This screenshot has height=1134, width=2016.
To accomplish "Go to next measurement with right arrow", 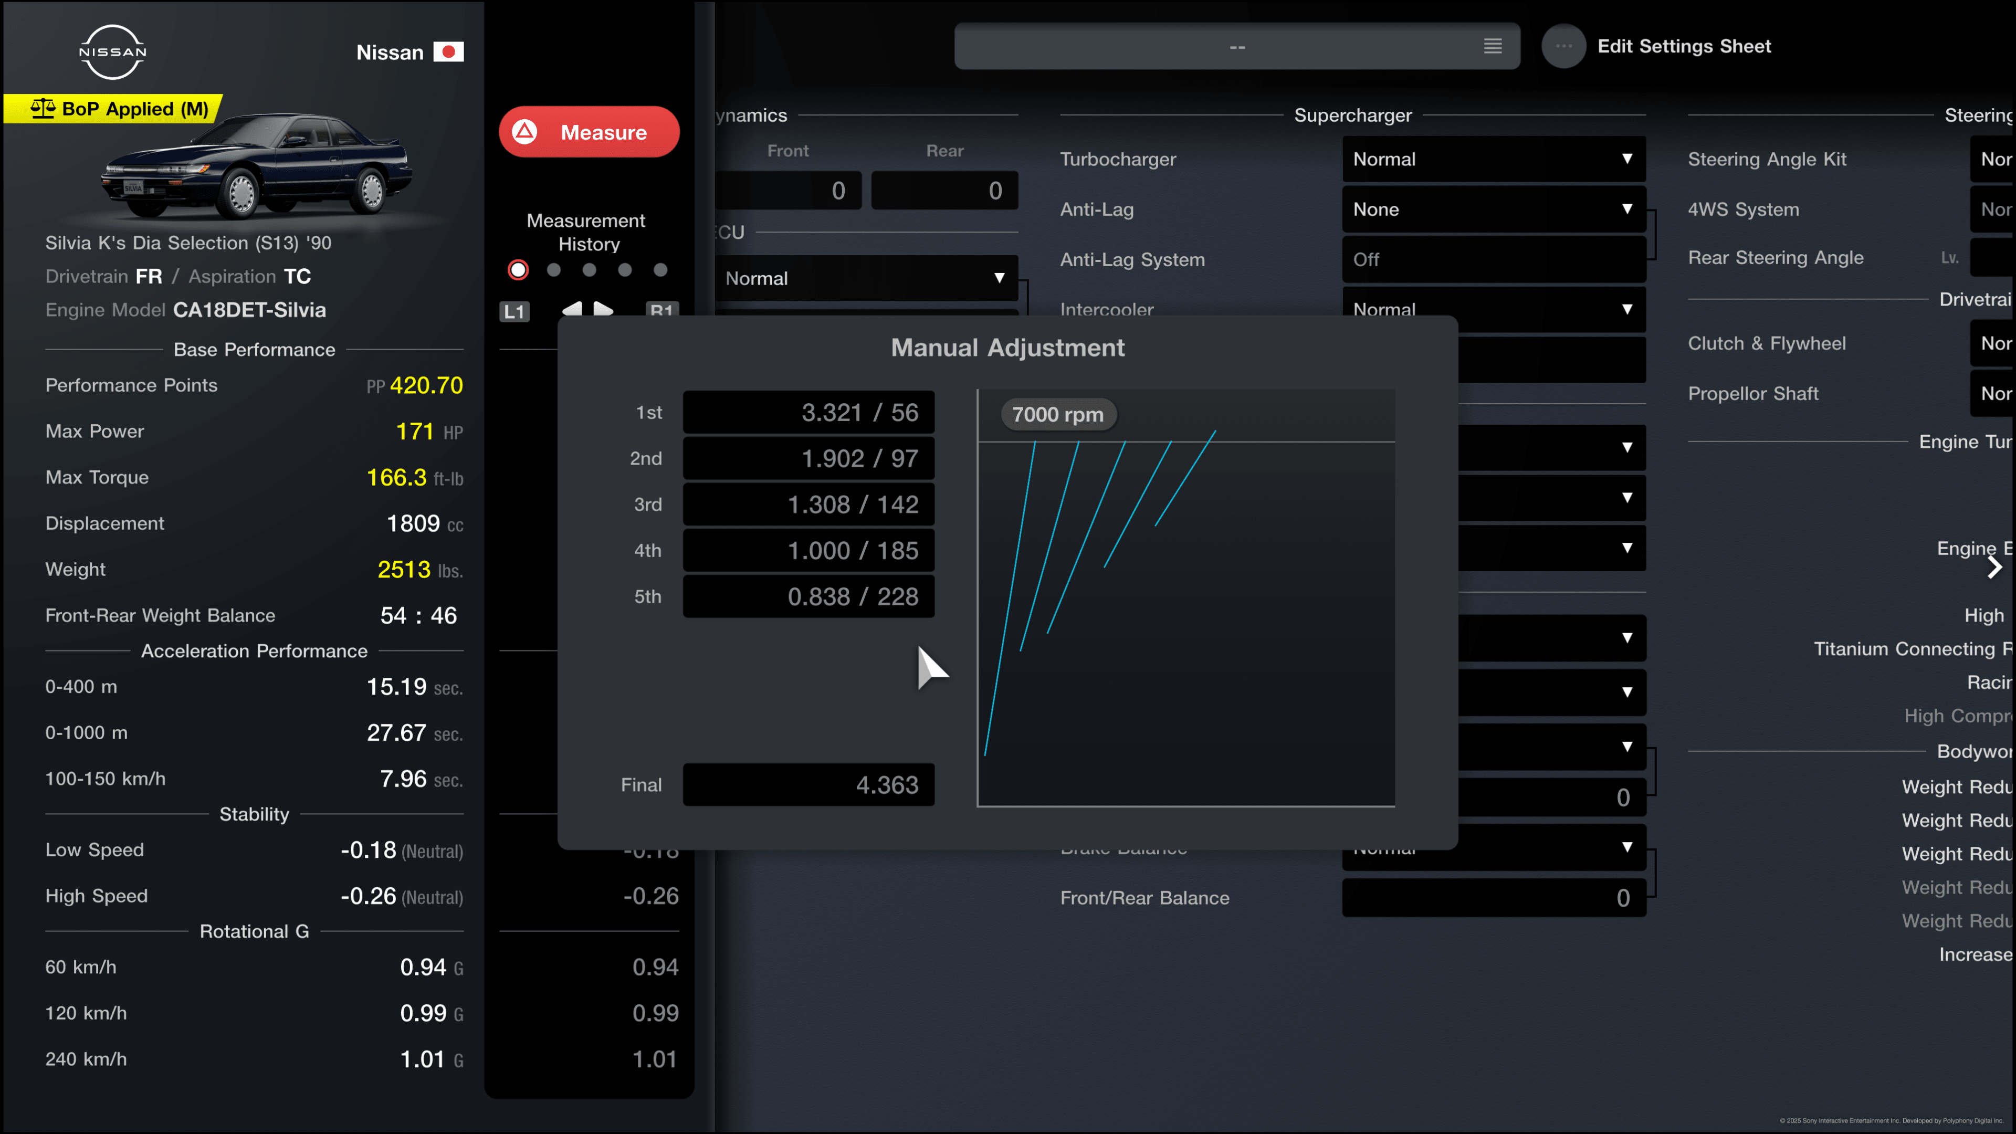I will coord(603,308).
